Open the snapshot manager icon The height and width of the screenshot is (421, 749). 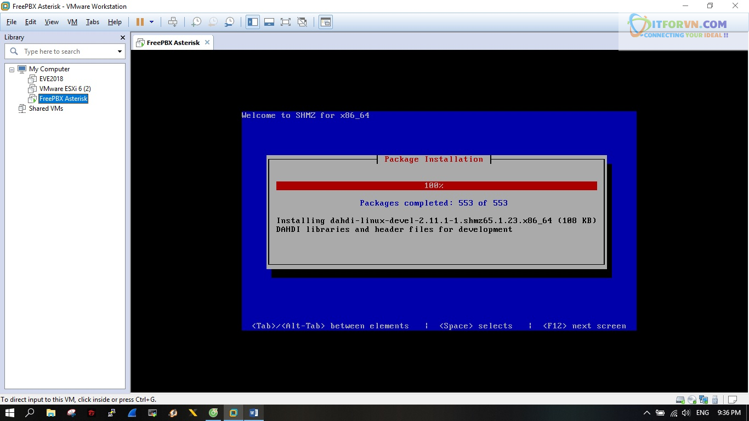pos(230,22)
